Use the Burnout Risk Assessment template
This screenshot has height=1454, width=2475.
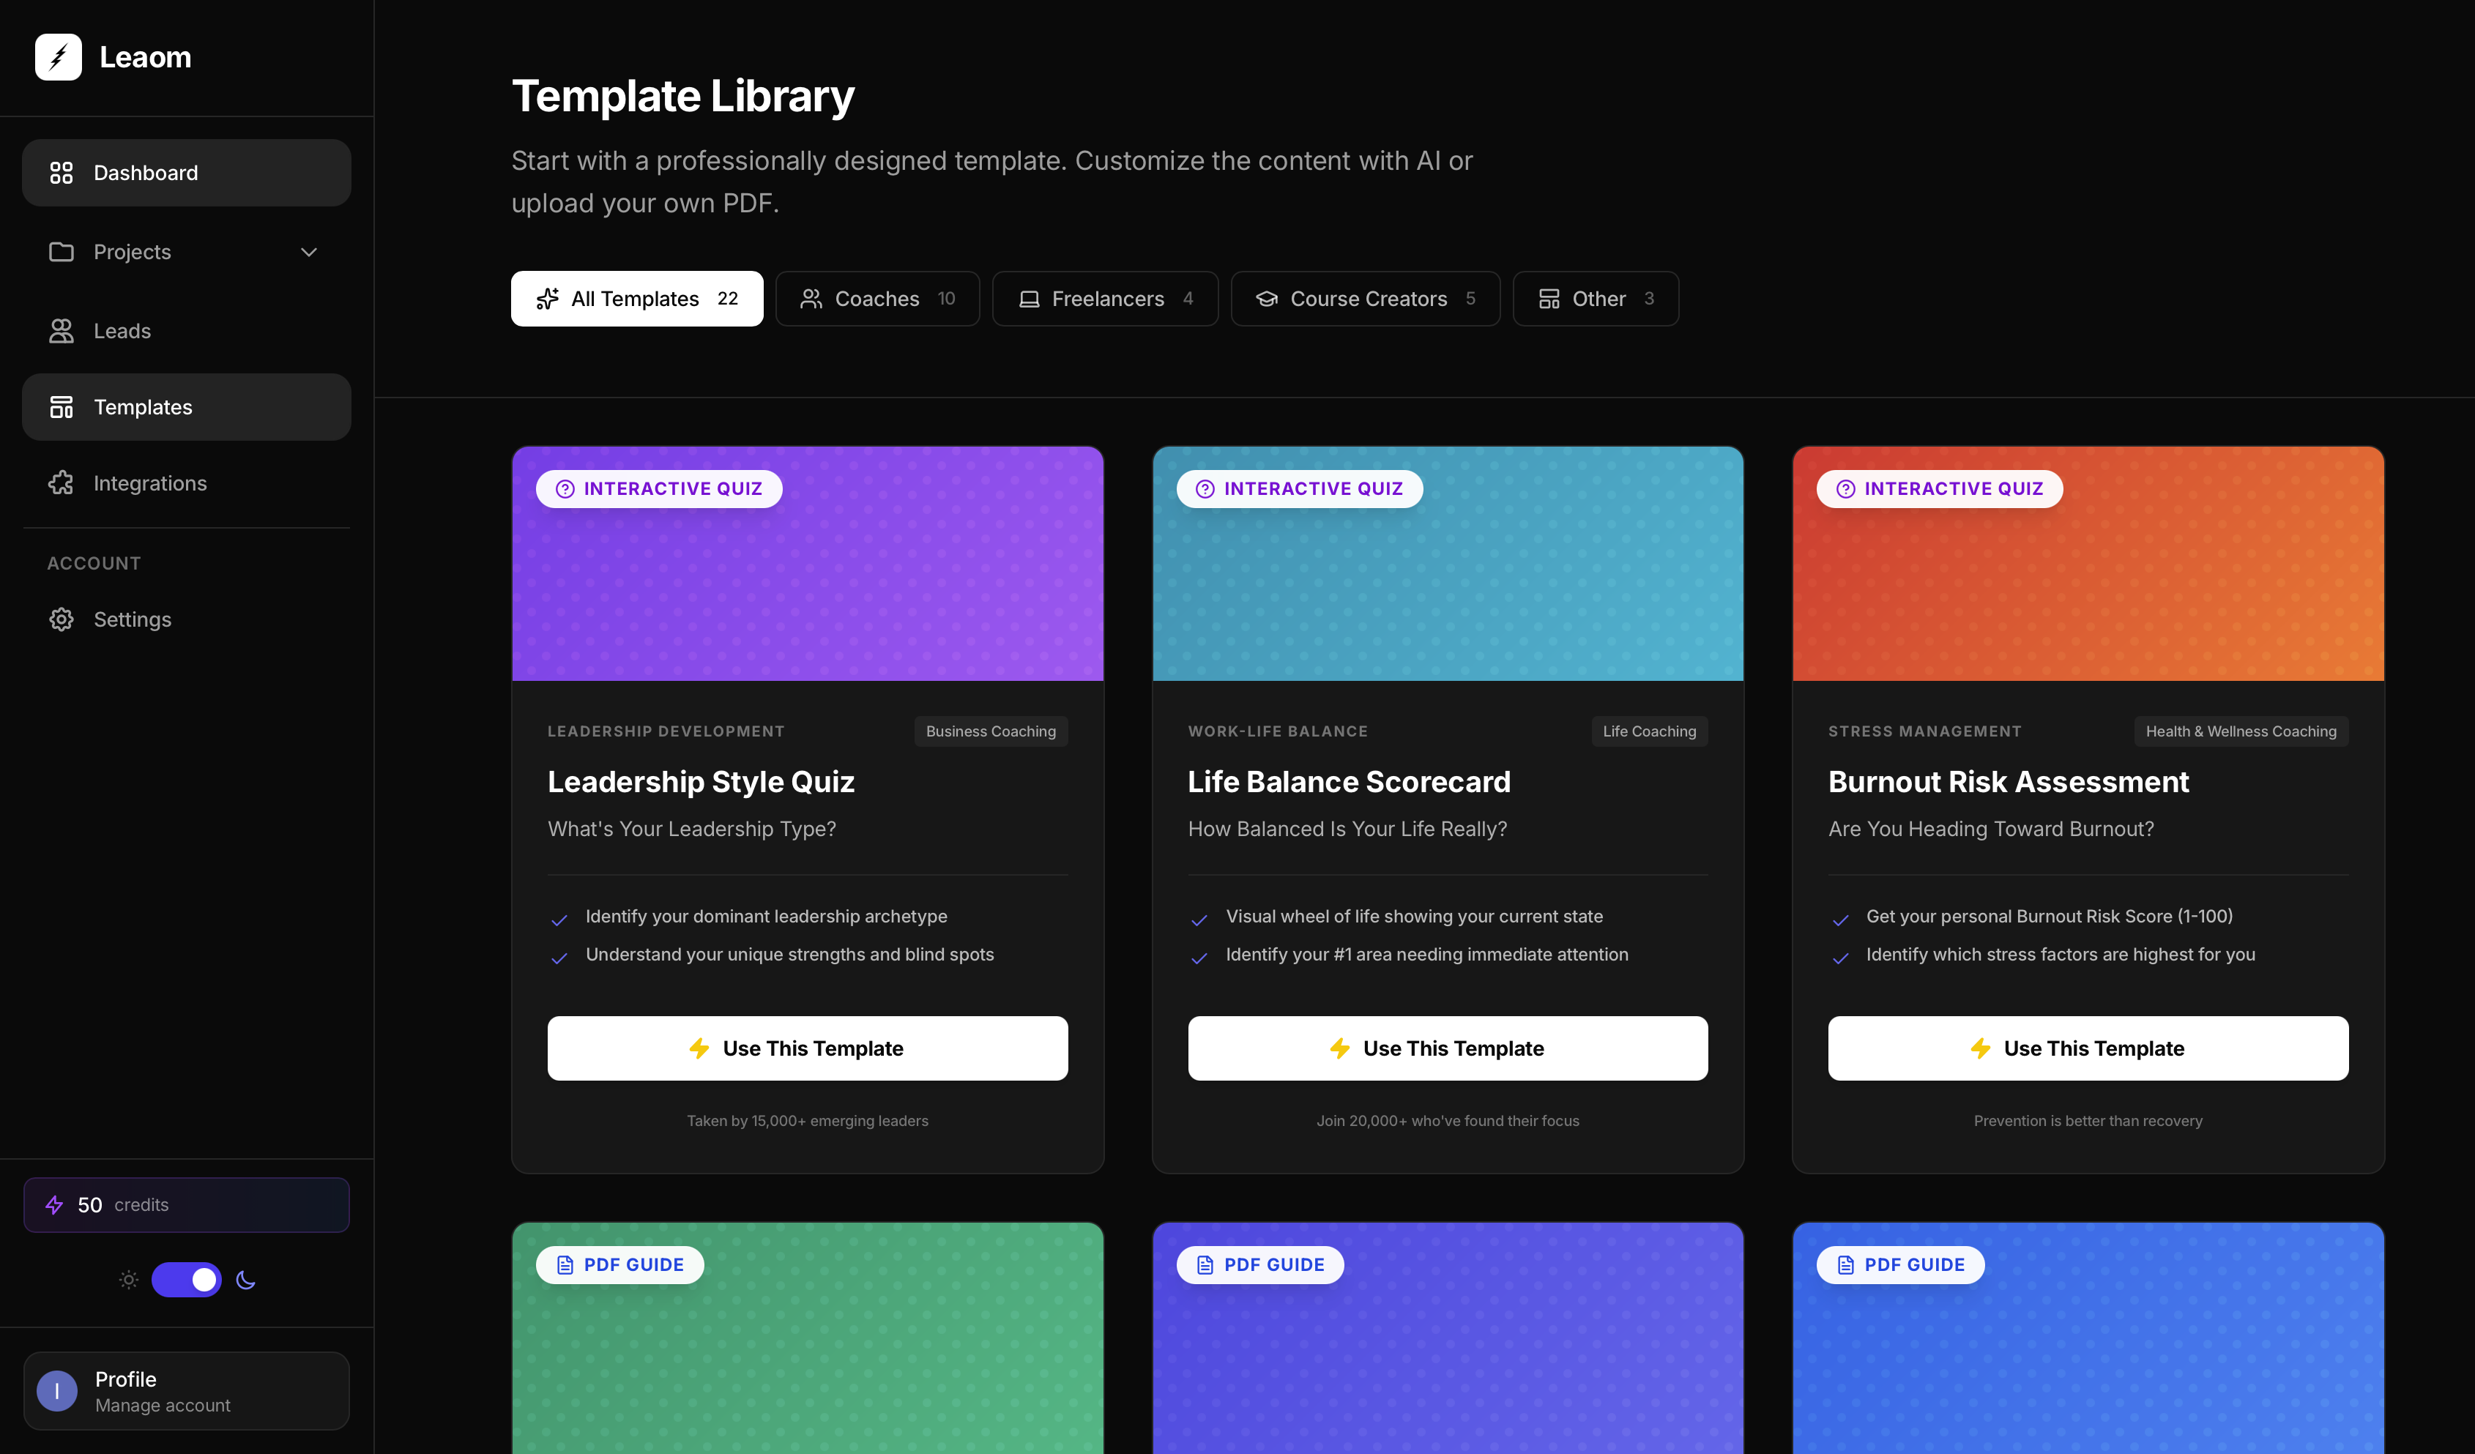[x=2088, y=1048]
